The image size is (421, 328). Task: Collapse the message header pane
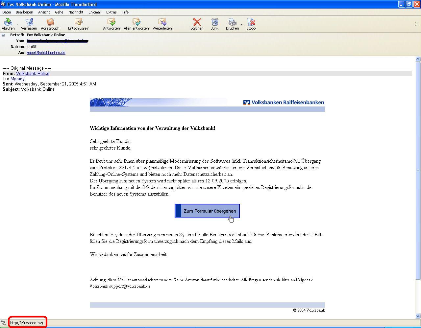[3, 35]
